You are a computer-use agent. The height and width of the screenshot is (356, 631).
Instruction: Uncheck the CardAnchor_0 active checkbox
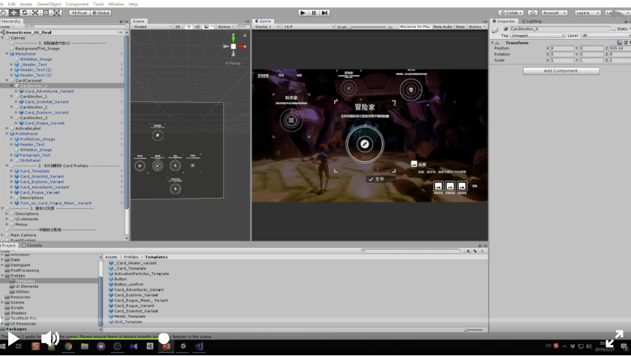click(506, 29)
